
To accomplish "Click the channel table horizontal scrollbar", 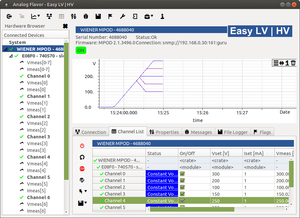I will (x=192, y=209).
